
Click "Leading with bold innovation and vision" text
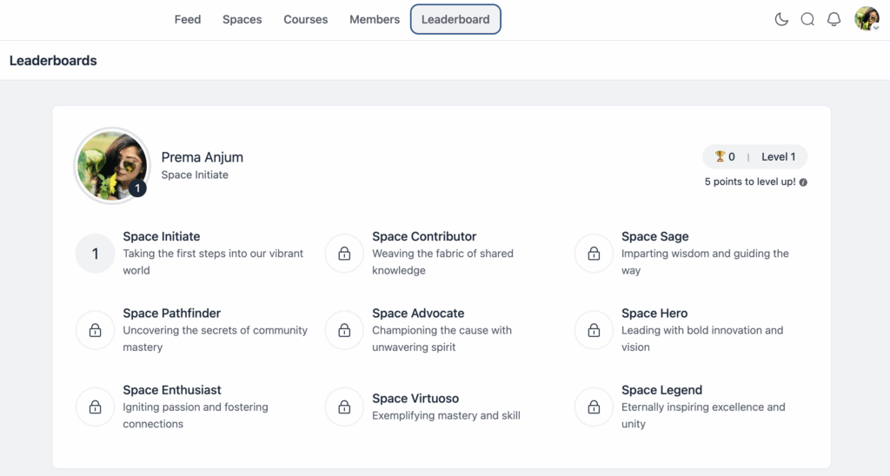[702, 338]
